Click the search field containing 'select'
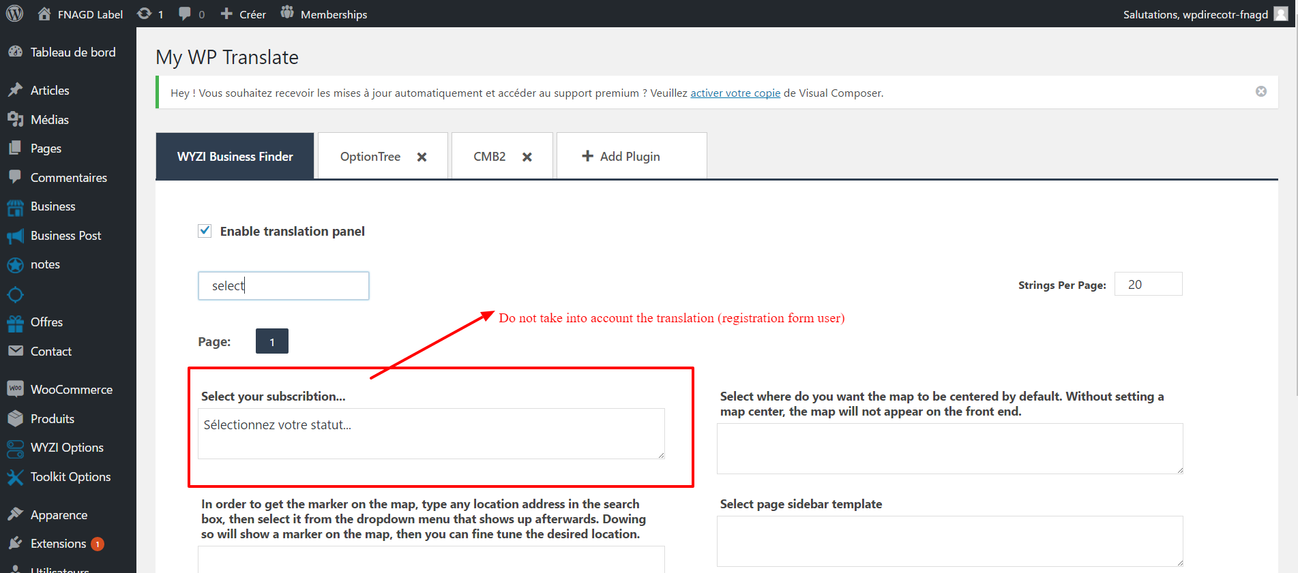This screenshot has height=573, width=1298. [284, 285]
